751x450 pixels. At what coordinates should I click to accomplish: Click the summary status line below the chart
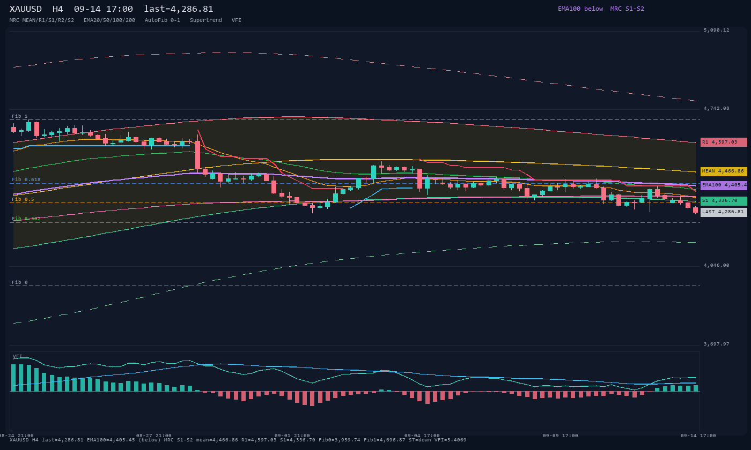[x=238, y=440]
